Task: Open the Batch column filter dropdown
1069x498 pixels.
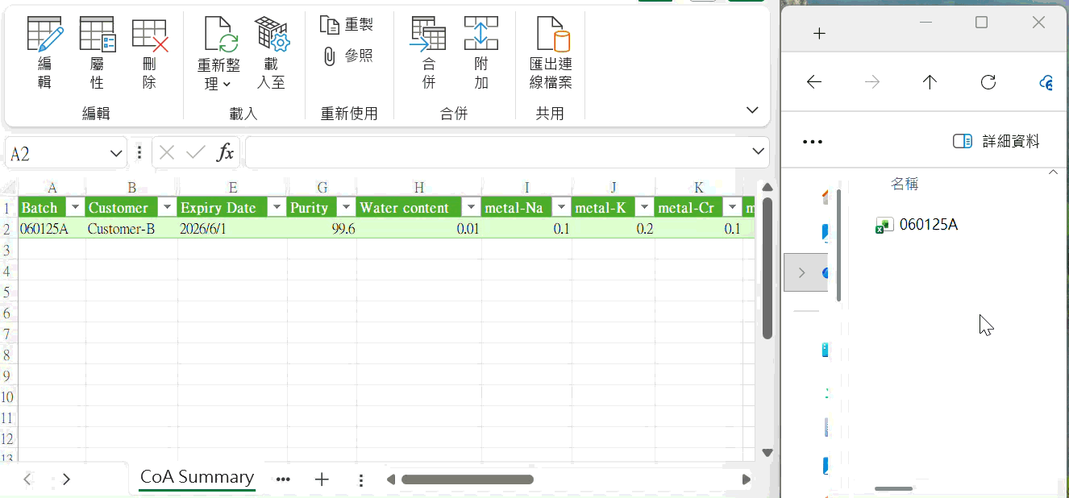Action: coord(75,207)
